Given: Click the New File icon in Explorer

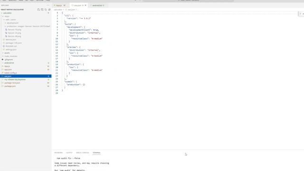Looking at the screenshot, I should coord(38,9).
